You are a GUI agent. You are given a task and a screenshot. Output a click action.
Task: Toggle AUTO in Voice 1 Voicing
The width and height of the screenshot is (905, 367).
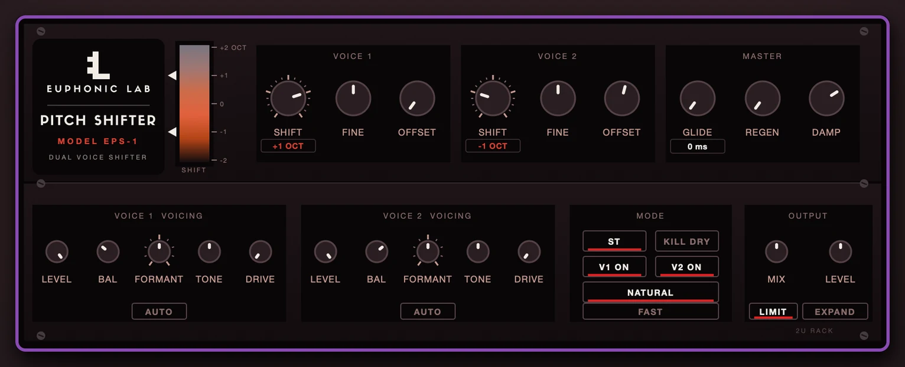(159, 312)
